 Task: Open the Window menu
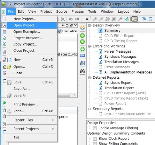pos(107,11)
